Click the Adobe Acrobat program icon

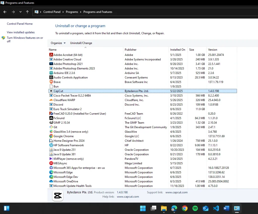coord(51,55)
